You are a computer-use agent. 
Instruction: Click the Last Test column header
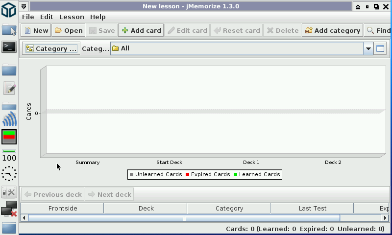(312, 208)
